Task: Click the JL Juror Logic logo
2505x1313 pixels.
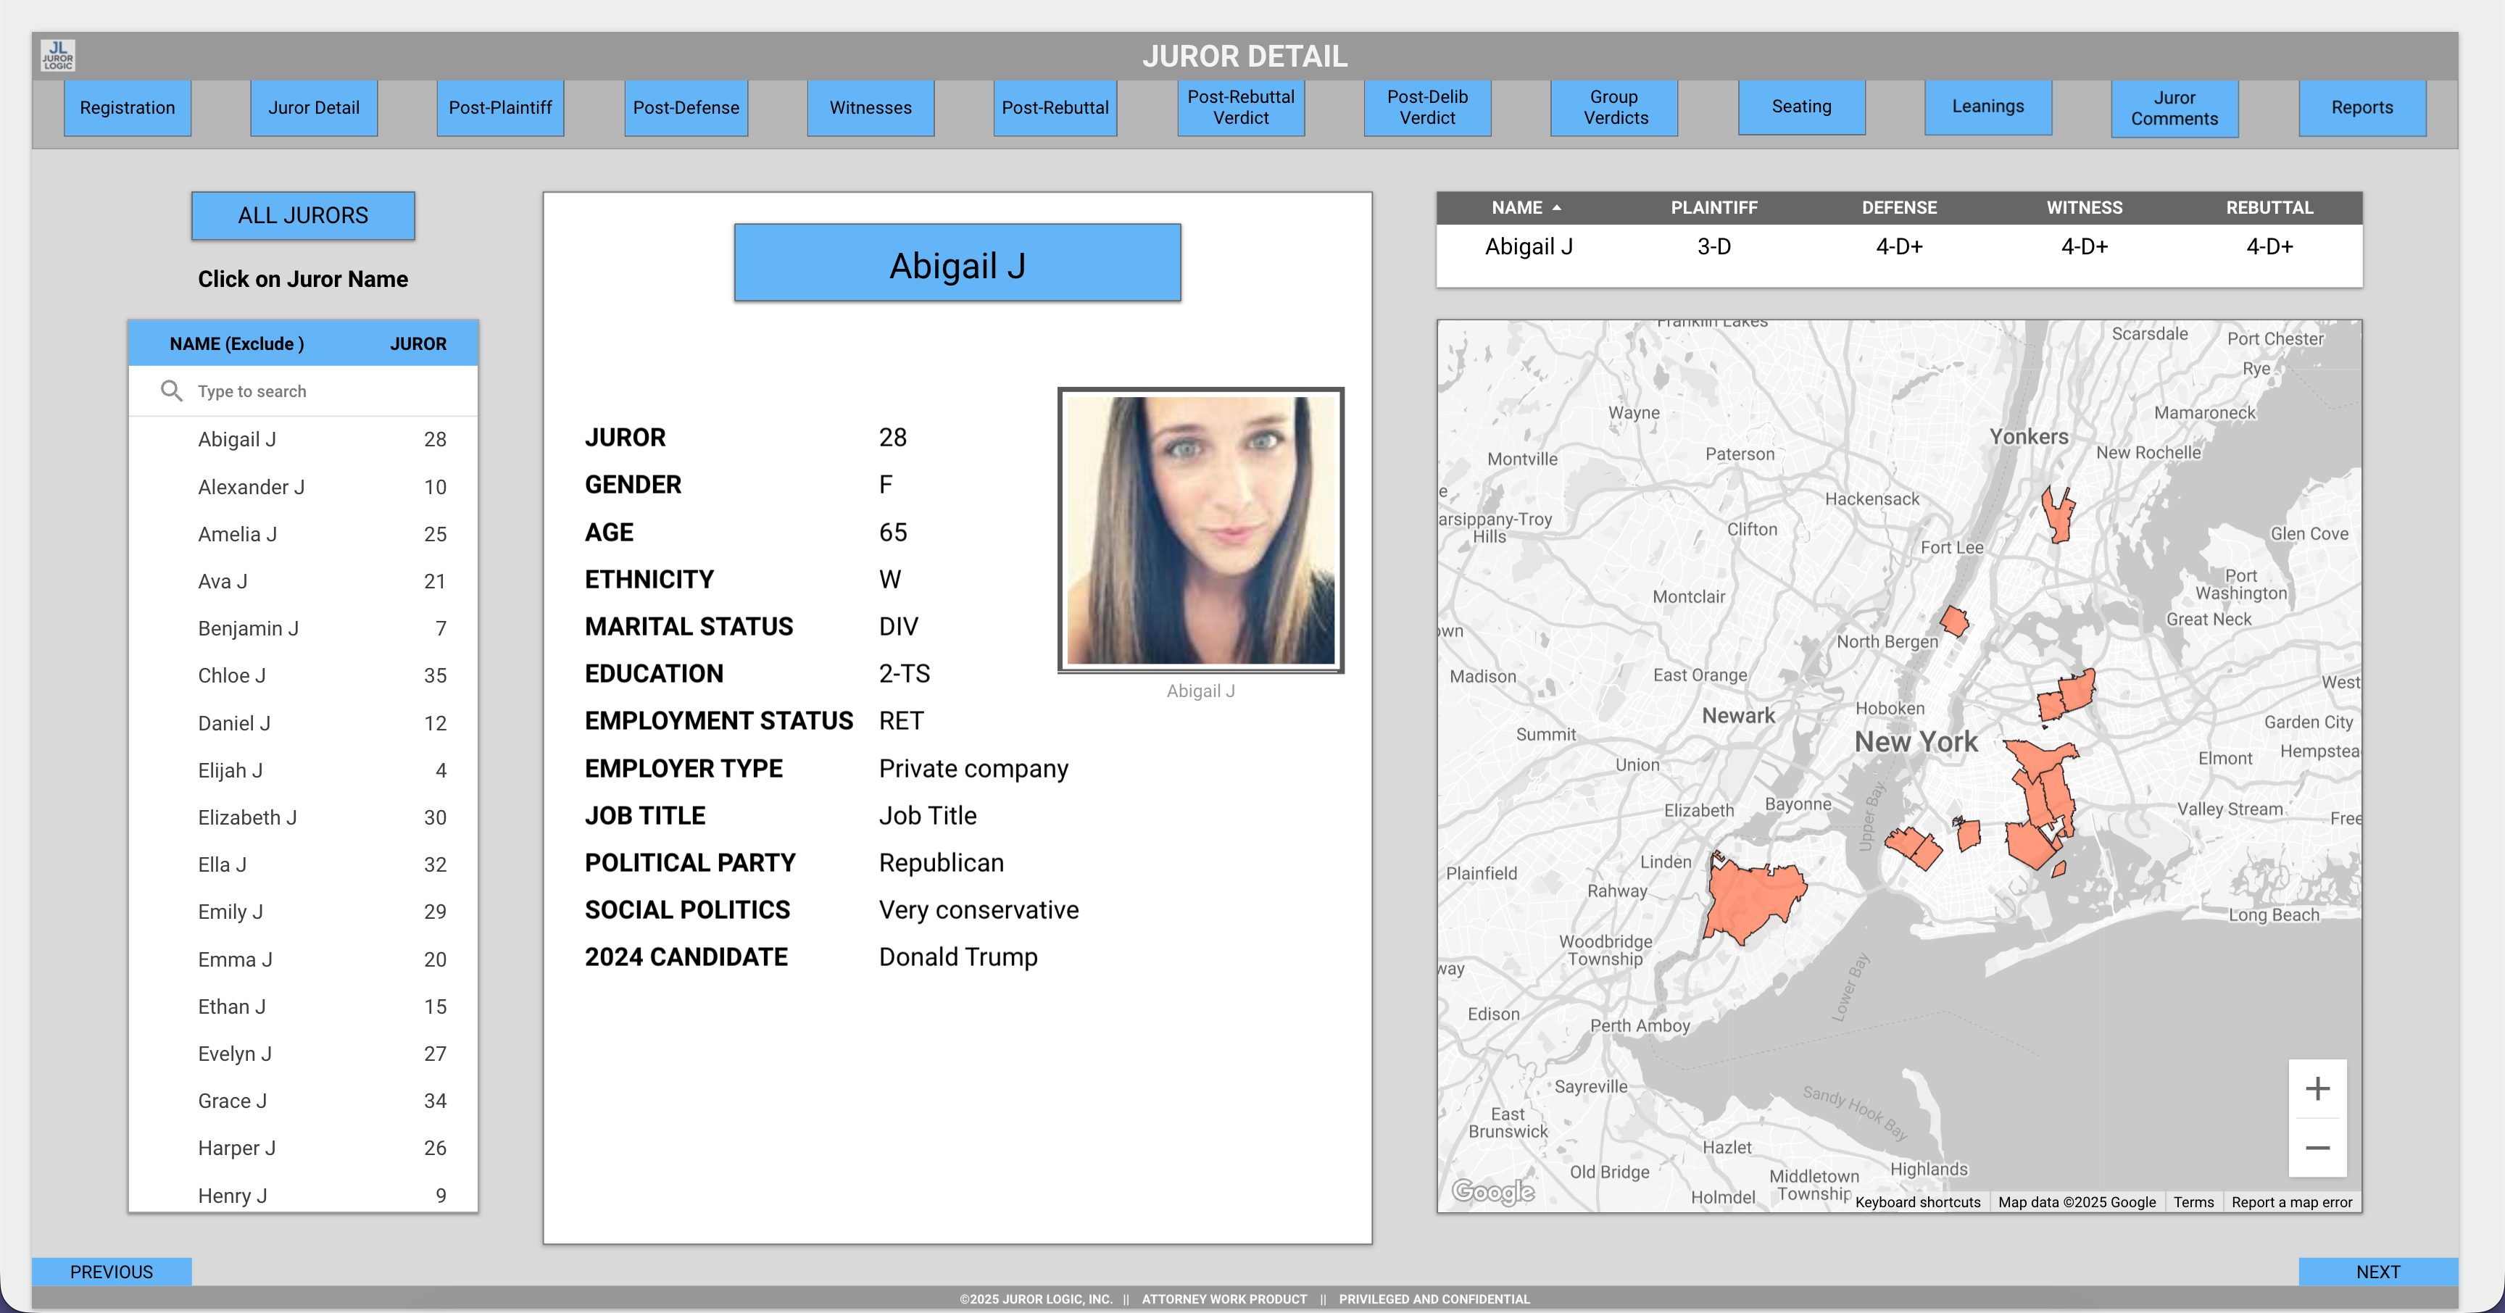Action: (58, 55)
